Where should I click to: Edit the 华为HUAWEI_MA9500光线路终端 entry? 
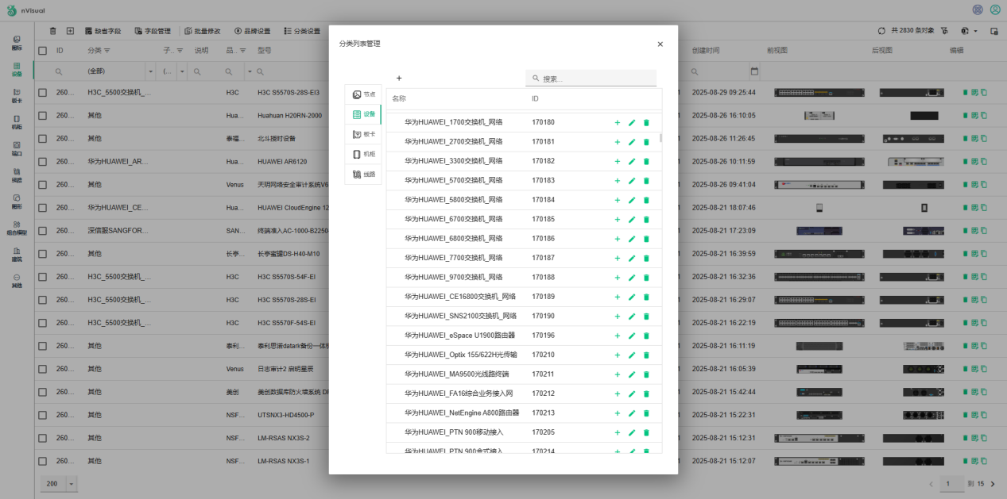coord(632,374)
